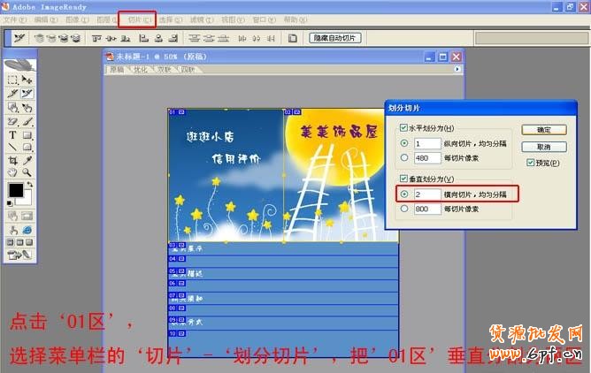Screen dimensions: 591x373
Task: Choose the 800 每切片像素 radio option
Action: (404, 209)
